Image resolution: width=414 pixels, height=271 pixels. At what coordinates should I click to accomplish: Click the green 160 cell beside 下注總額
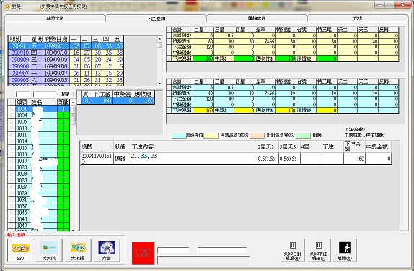(203, 58)
